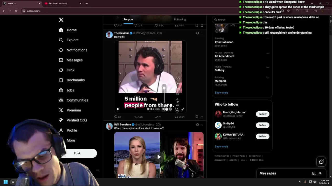Screen dimensions: 332x186
Task: Open more options for DaBaby trend
Action: 268,67
